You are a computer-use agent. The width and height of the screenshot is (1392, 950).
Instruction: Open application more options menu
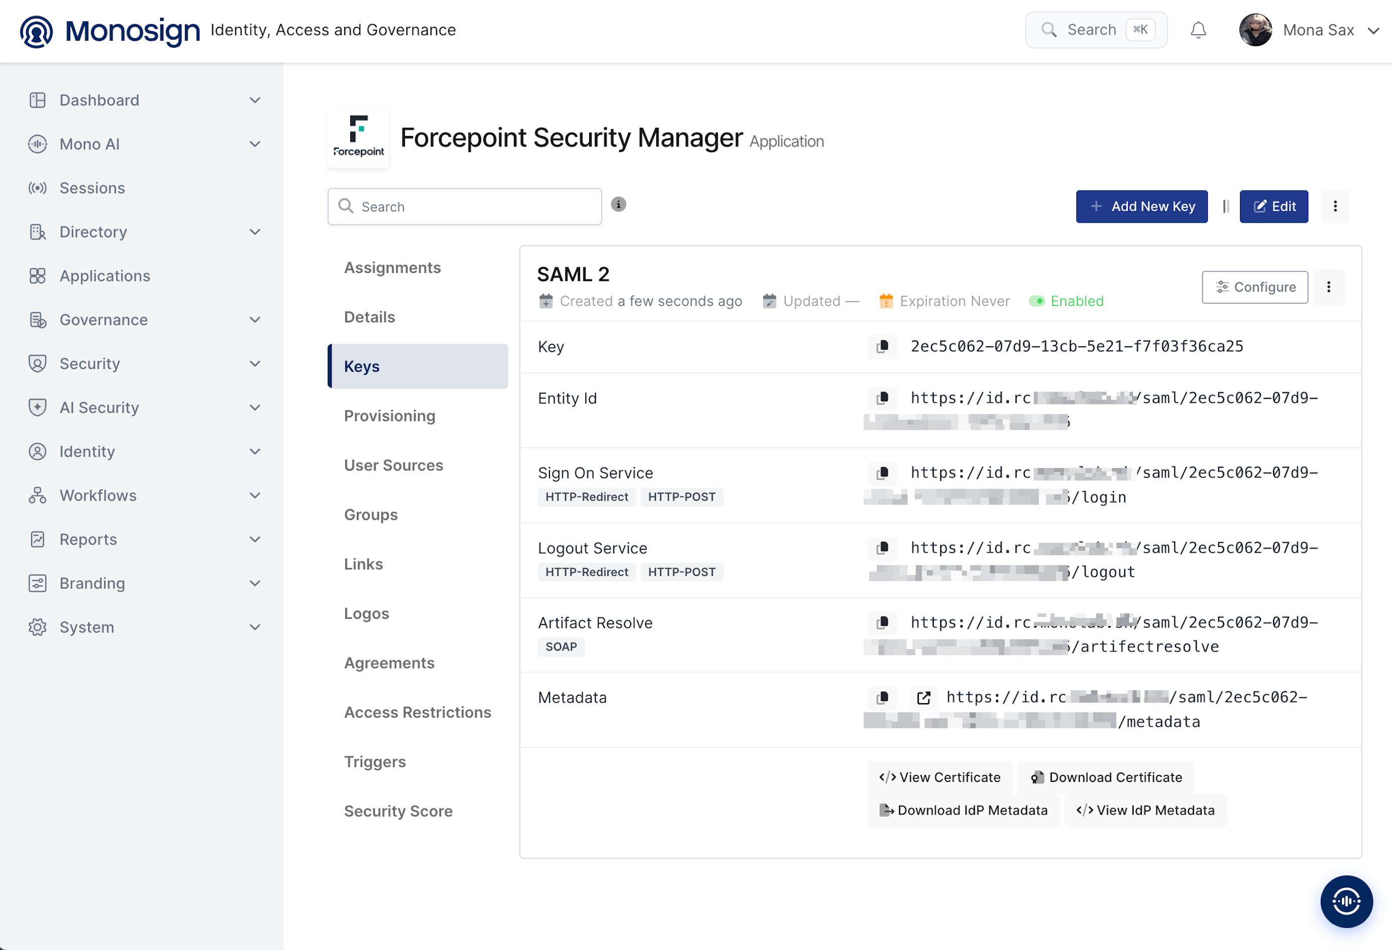point(1335,207)
